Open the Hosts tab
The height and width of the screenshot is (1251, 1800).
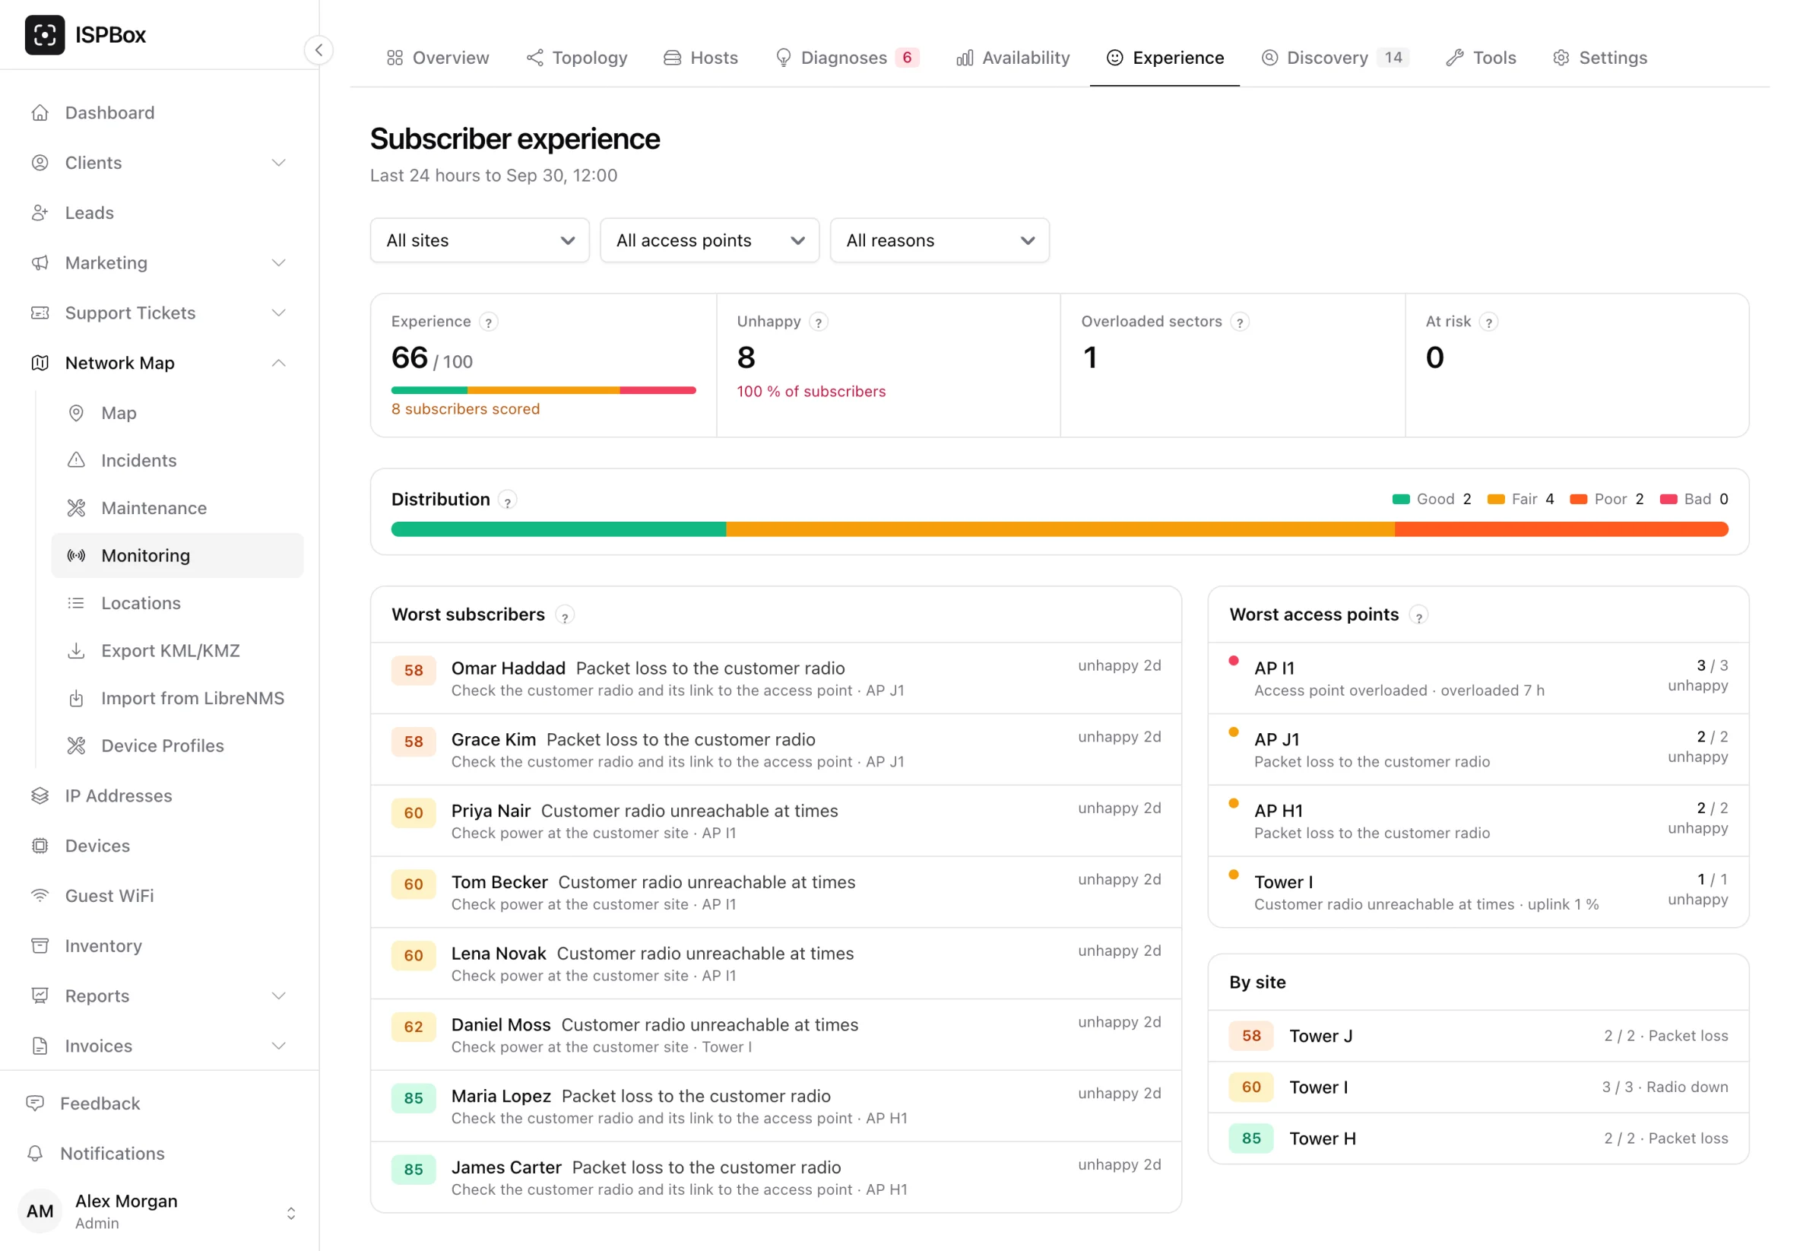point(701,58)
